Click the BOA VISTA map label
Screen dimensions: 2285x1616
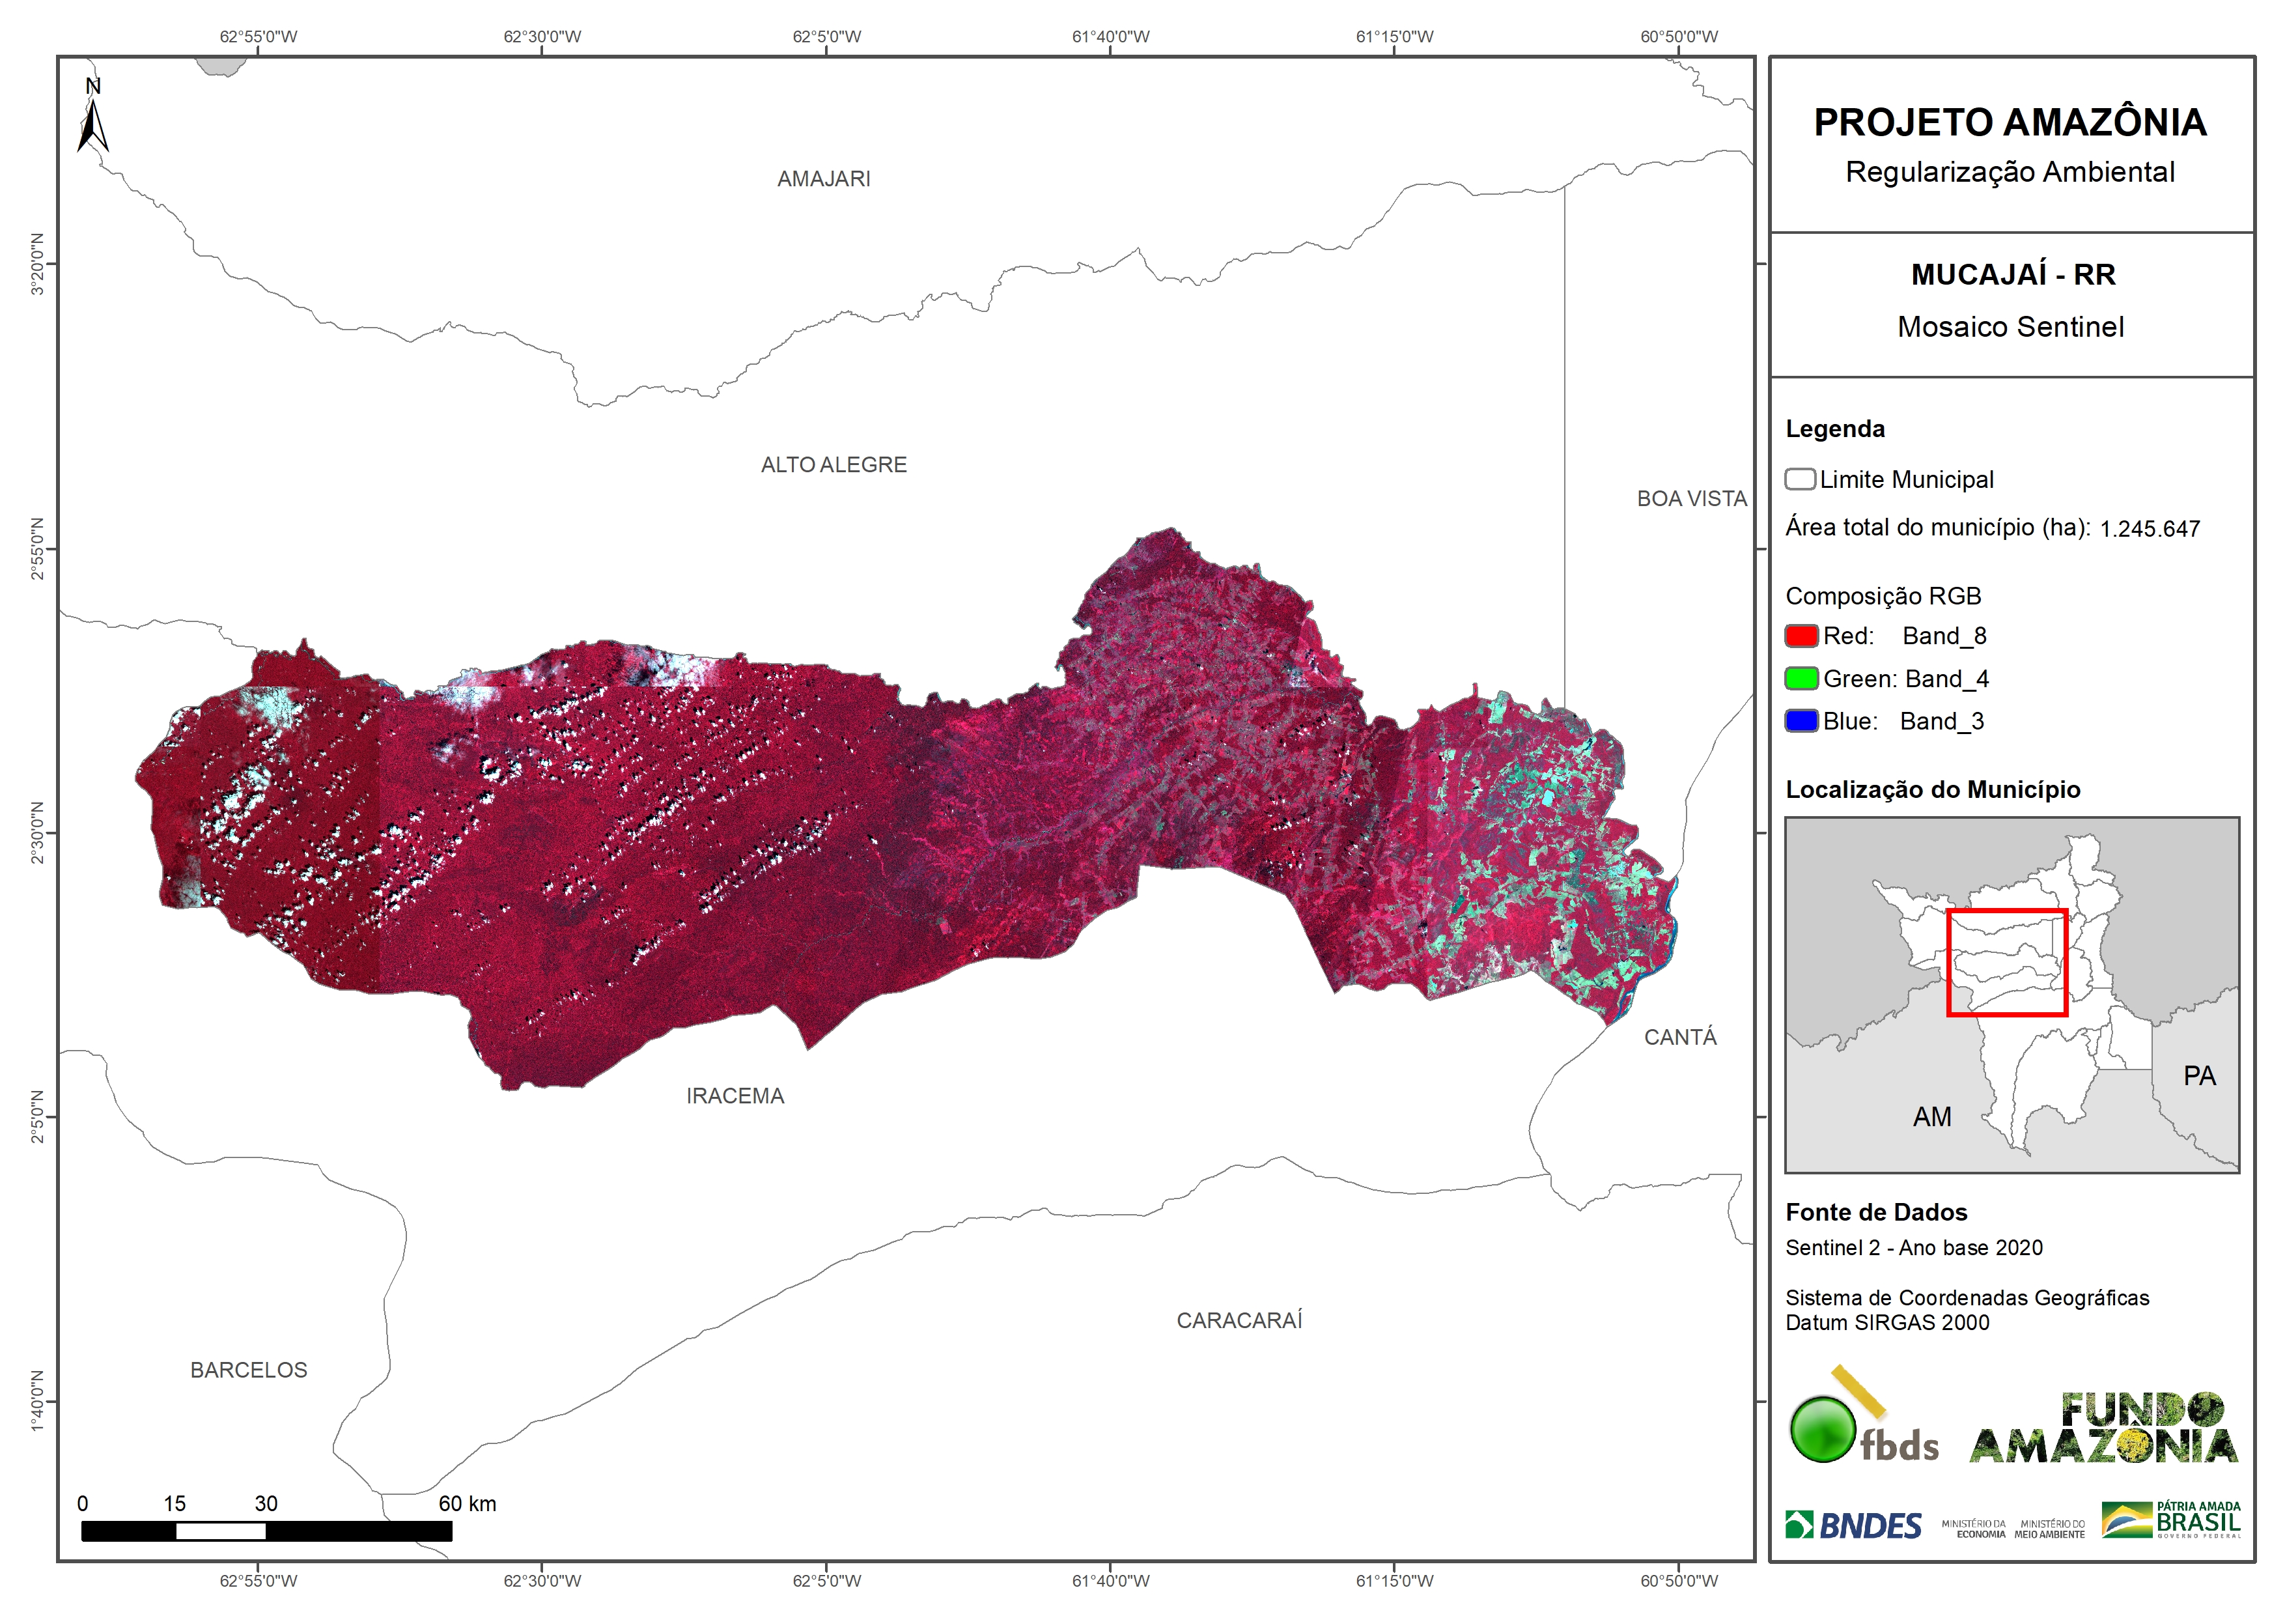[x=1692, y=499]
